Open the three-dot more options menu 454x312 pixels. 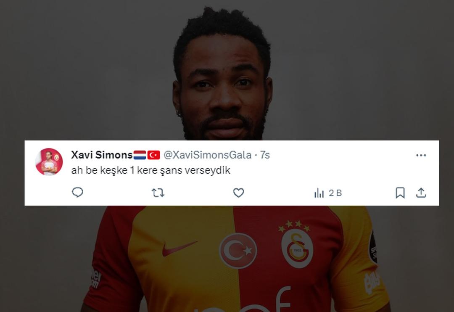pyautogui.click(x=421, y=155)
